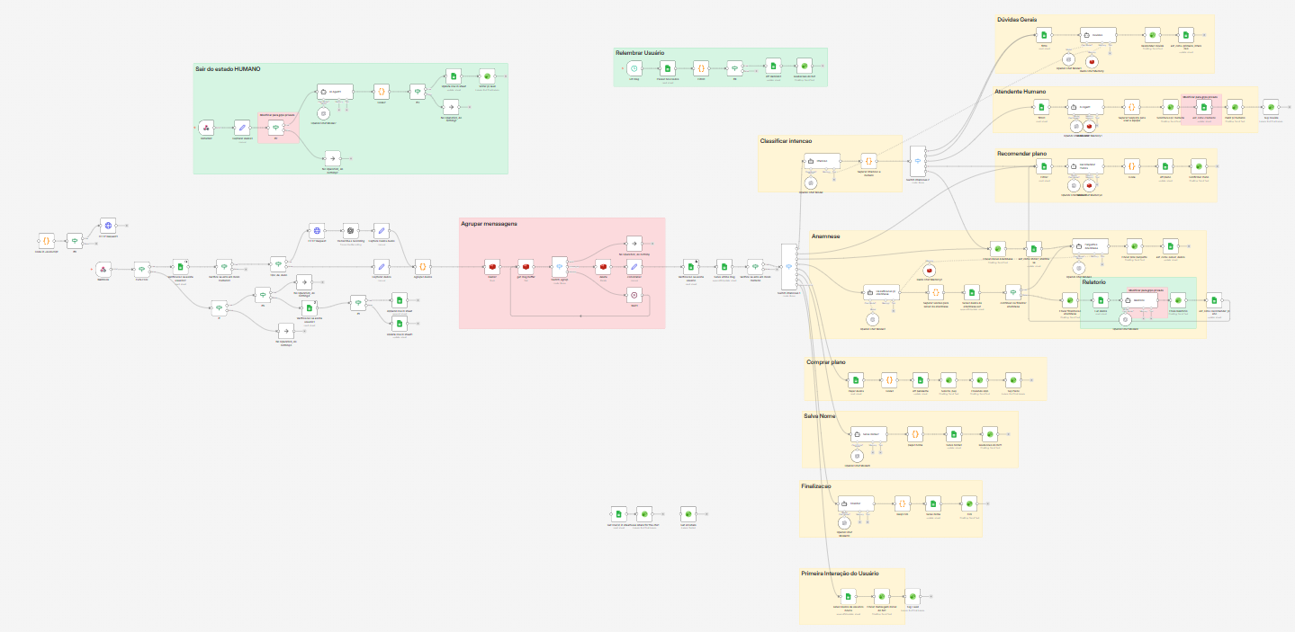Select the webhook trigger in Sair do estado HUMANO
The image size is (1295, 632).
click(206, 129)
